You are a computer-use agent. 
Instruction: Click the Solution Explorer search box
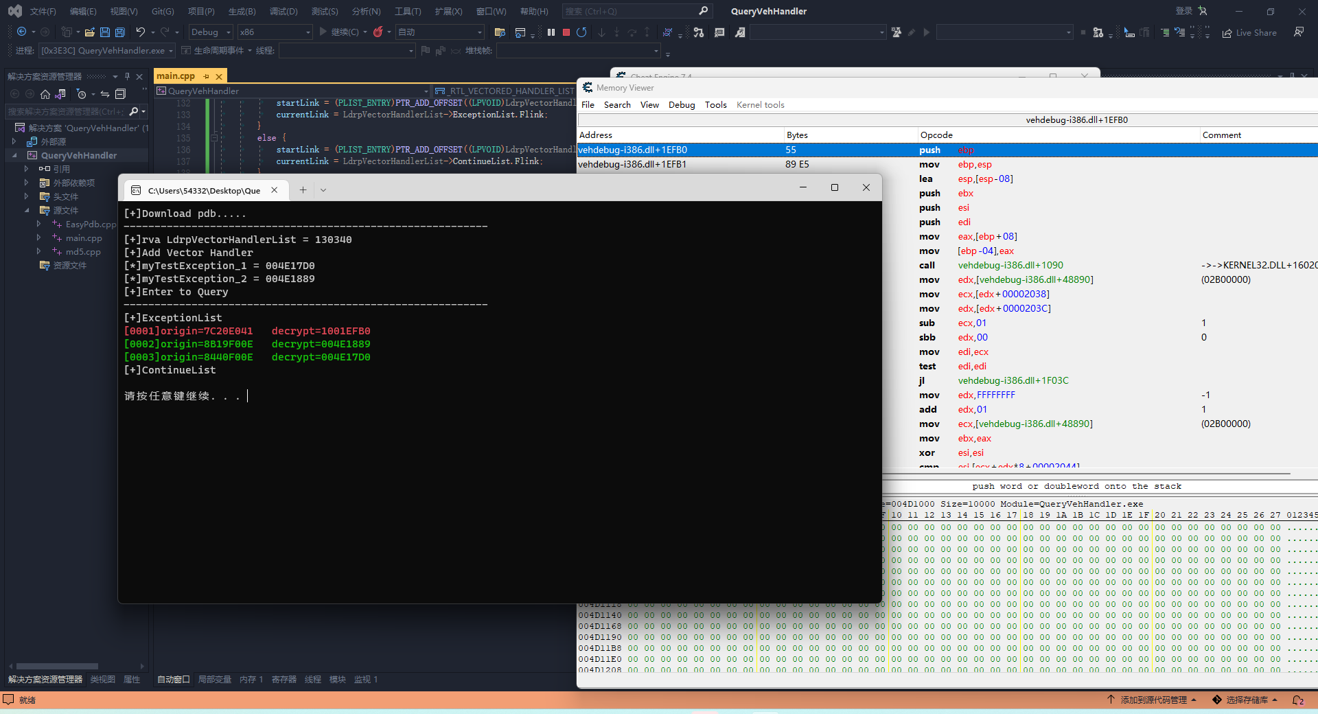[66, 111]
